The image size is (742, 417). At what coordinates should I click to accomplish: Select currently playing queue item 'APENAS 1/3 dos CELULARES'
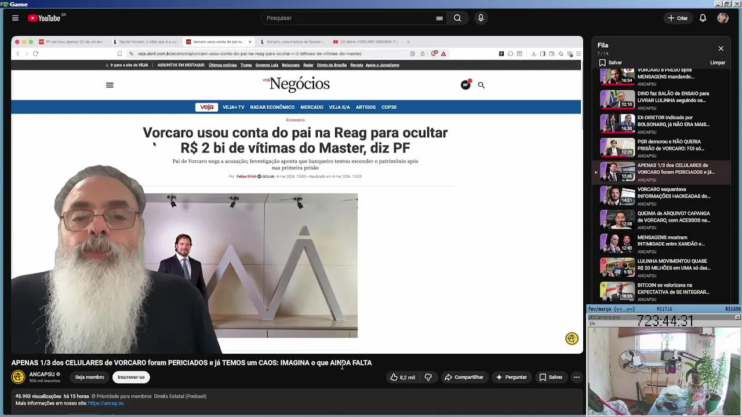point(660,172)
